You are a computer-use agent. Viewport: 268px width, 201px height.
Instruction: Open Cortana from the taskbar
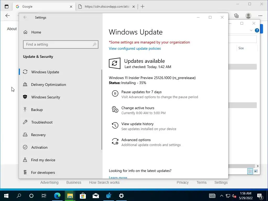31,196
